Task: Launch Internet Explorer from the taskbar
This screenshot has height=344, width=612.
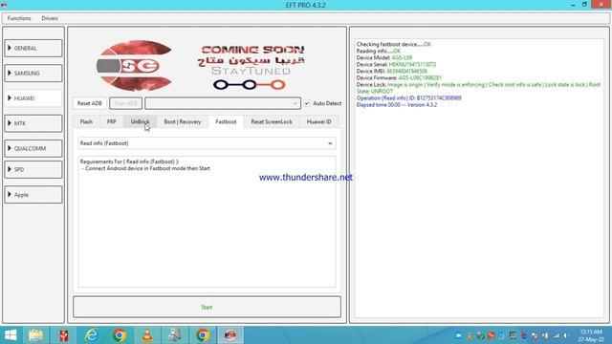Action: click(92, 335)
